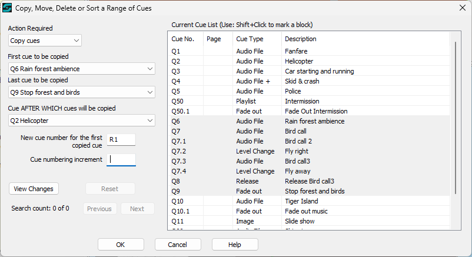Select the Slide show image cue
The width and height of the screenshot is (472, 257).
[309, 221]
